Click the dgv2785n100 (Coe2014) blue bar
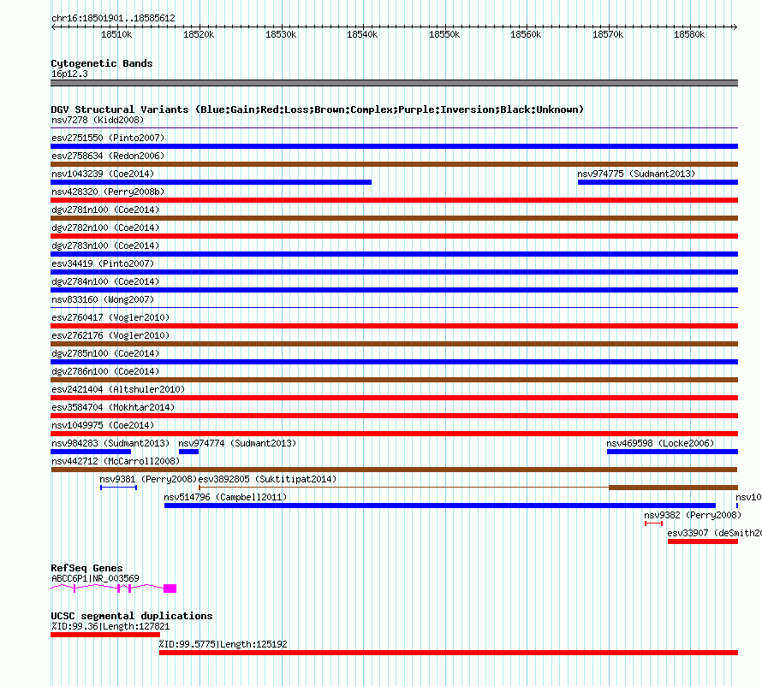Viewport: 762px width, 686px height. [x=394, y=362]
